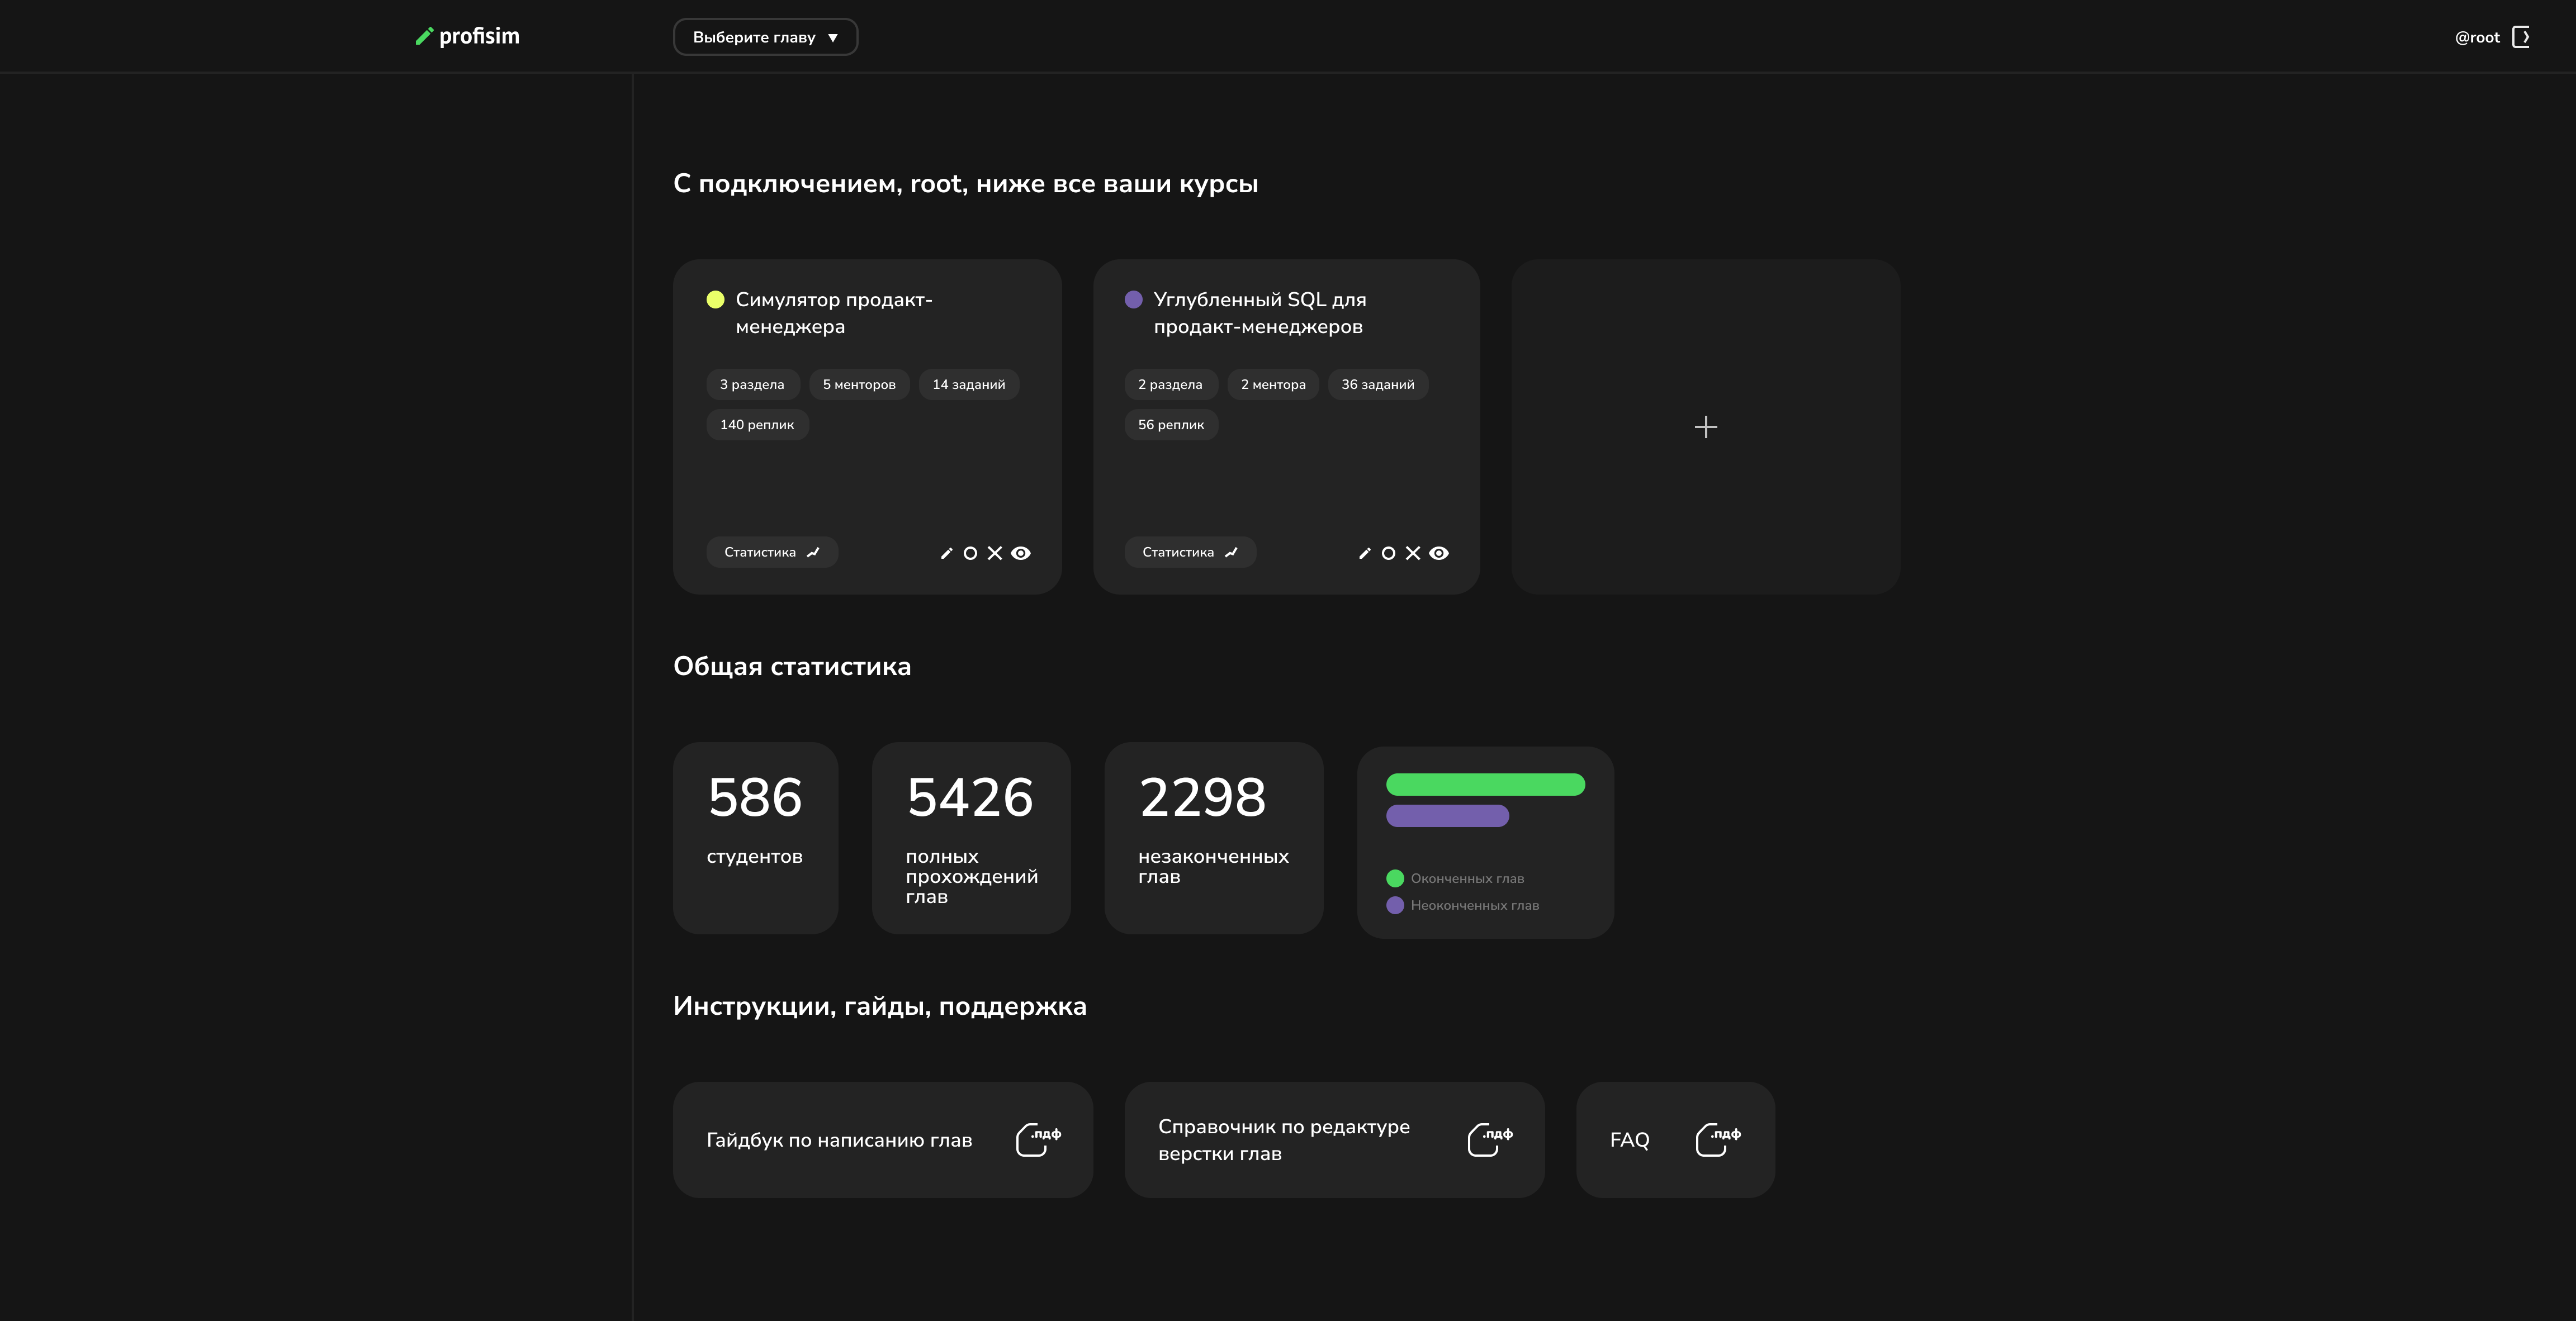Edit 'Симулятор продакт-менеджера' with pencil icon
This screenshot has height=1321, width=2576.
946,553
